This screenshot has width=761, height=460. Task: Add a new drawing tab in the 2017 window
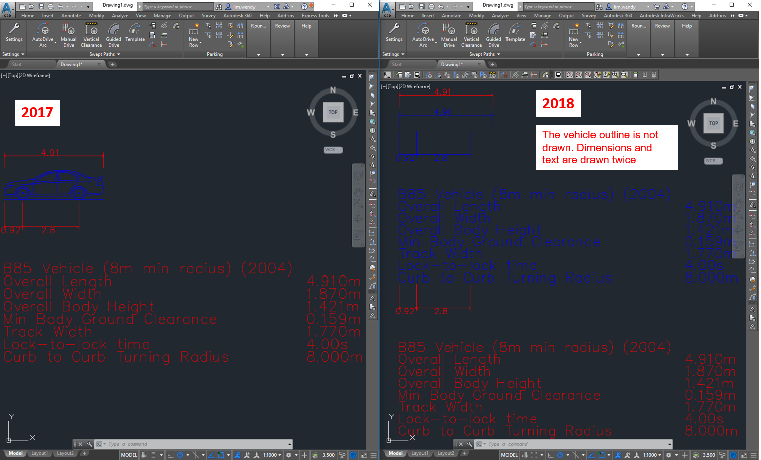113,64
